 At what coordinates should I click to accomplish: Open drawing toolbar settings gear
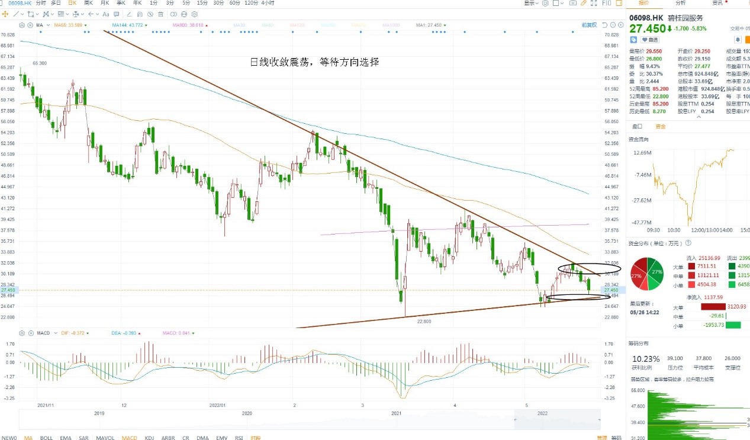195,14
